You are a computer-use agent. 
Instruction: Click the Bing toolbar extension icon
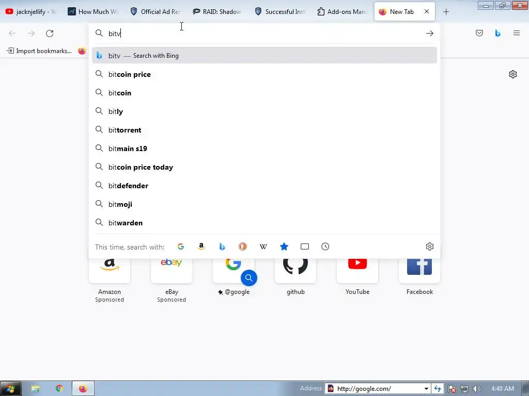497,33
